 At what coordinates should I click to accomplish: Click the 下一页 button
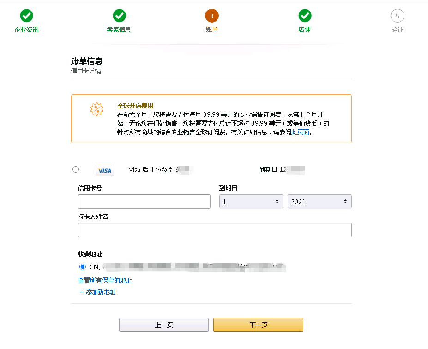tap(257, 325)
